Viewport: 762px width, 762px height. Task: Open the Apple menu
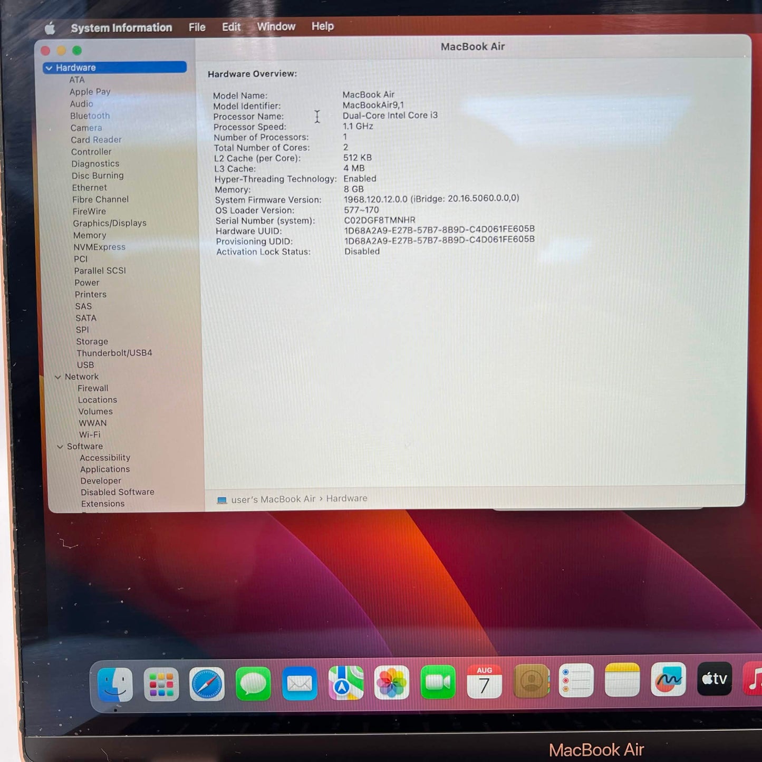tap(50, 28)
